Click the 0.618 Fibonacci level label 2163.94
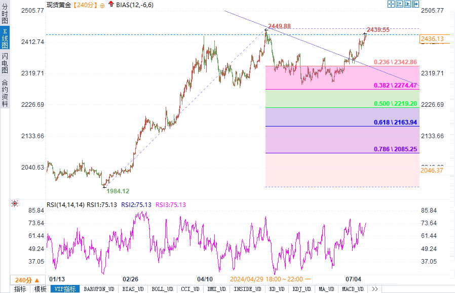This screenshot has width=455, height=293. tap(395, 122)
